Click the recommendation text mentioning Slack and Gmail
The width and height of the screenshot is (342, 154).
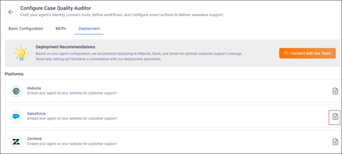[139, 54]
